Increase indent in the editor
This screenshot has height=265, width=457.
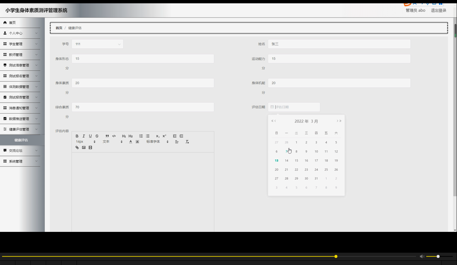click(x=181, y=136)
